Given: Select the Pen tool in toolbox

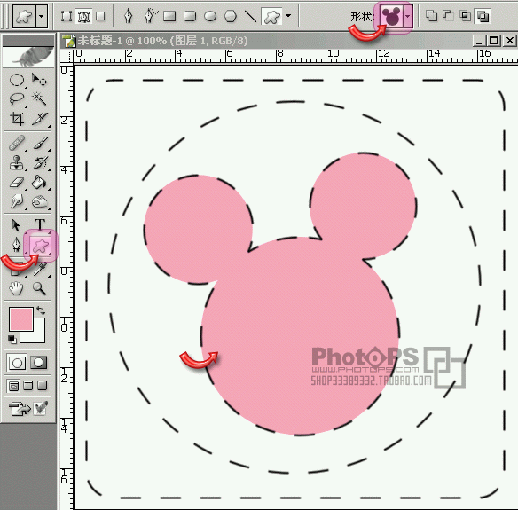Looking at the screenshot, I should [16, 245].
